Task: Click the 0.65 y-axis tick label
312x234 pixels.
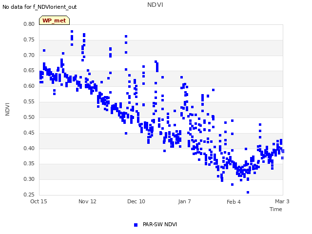Action: click(x=29, y=70)
